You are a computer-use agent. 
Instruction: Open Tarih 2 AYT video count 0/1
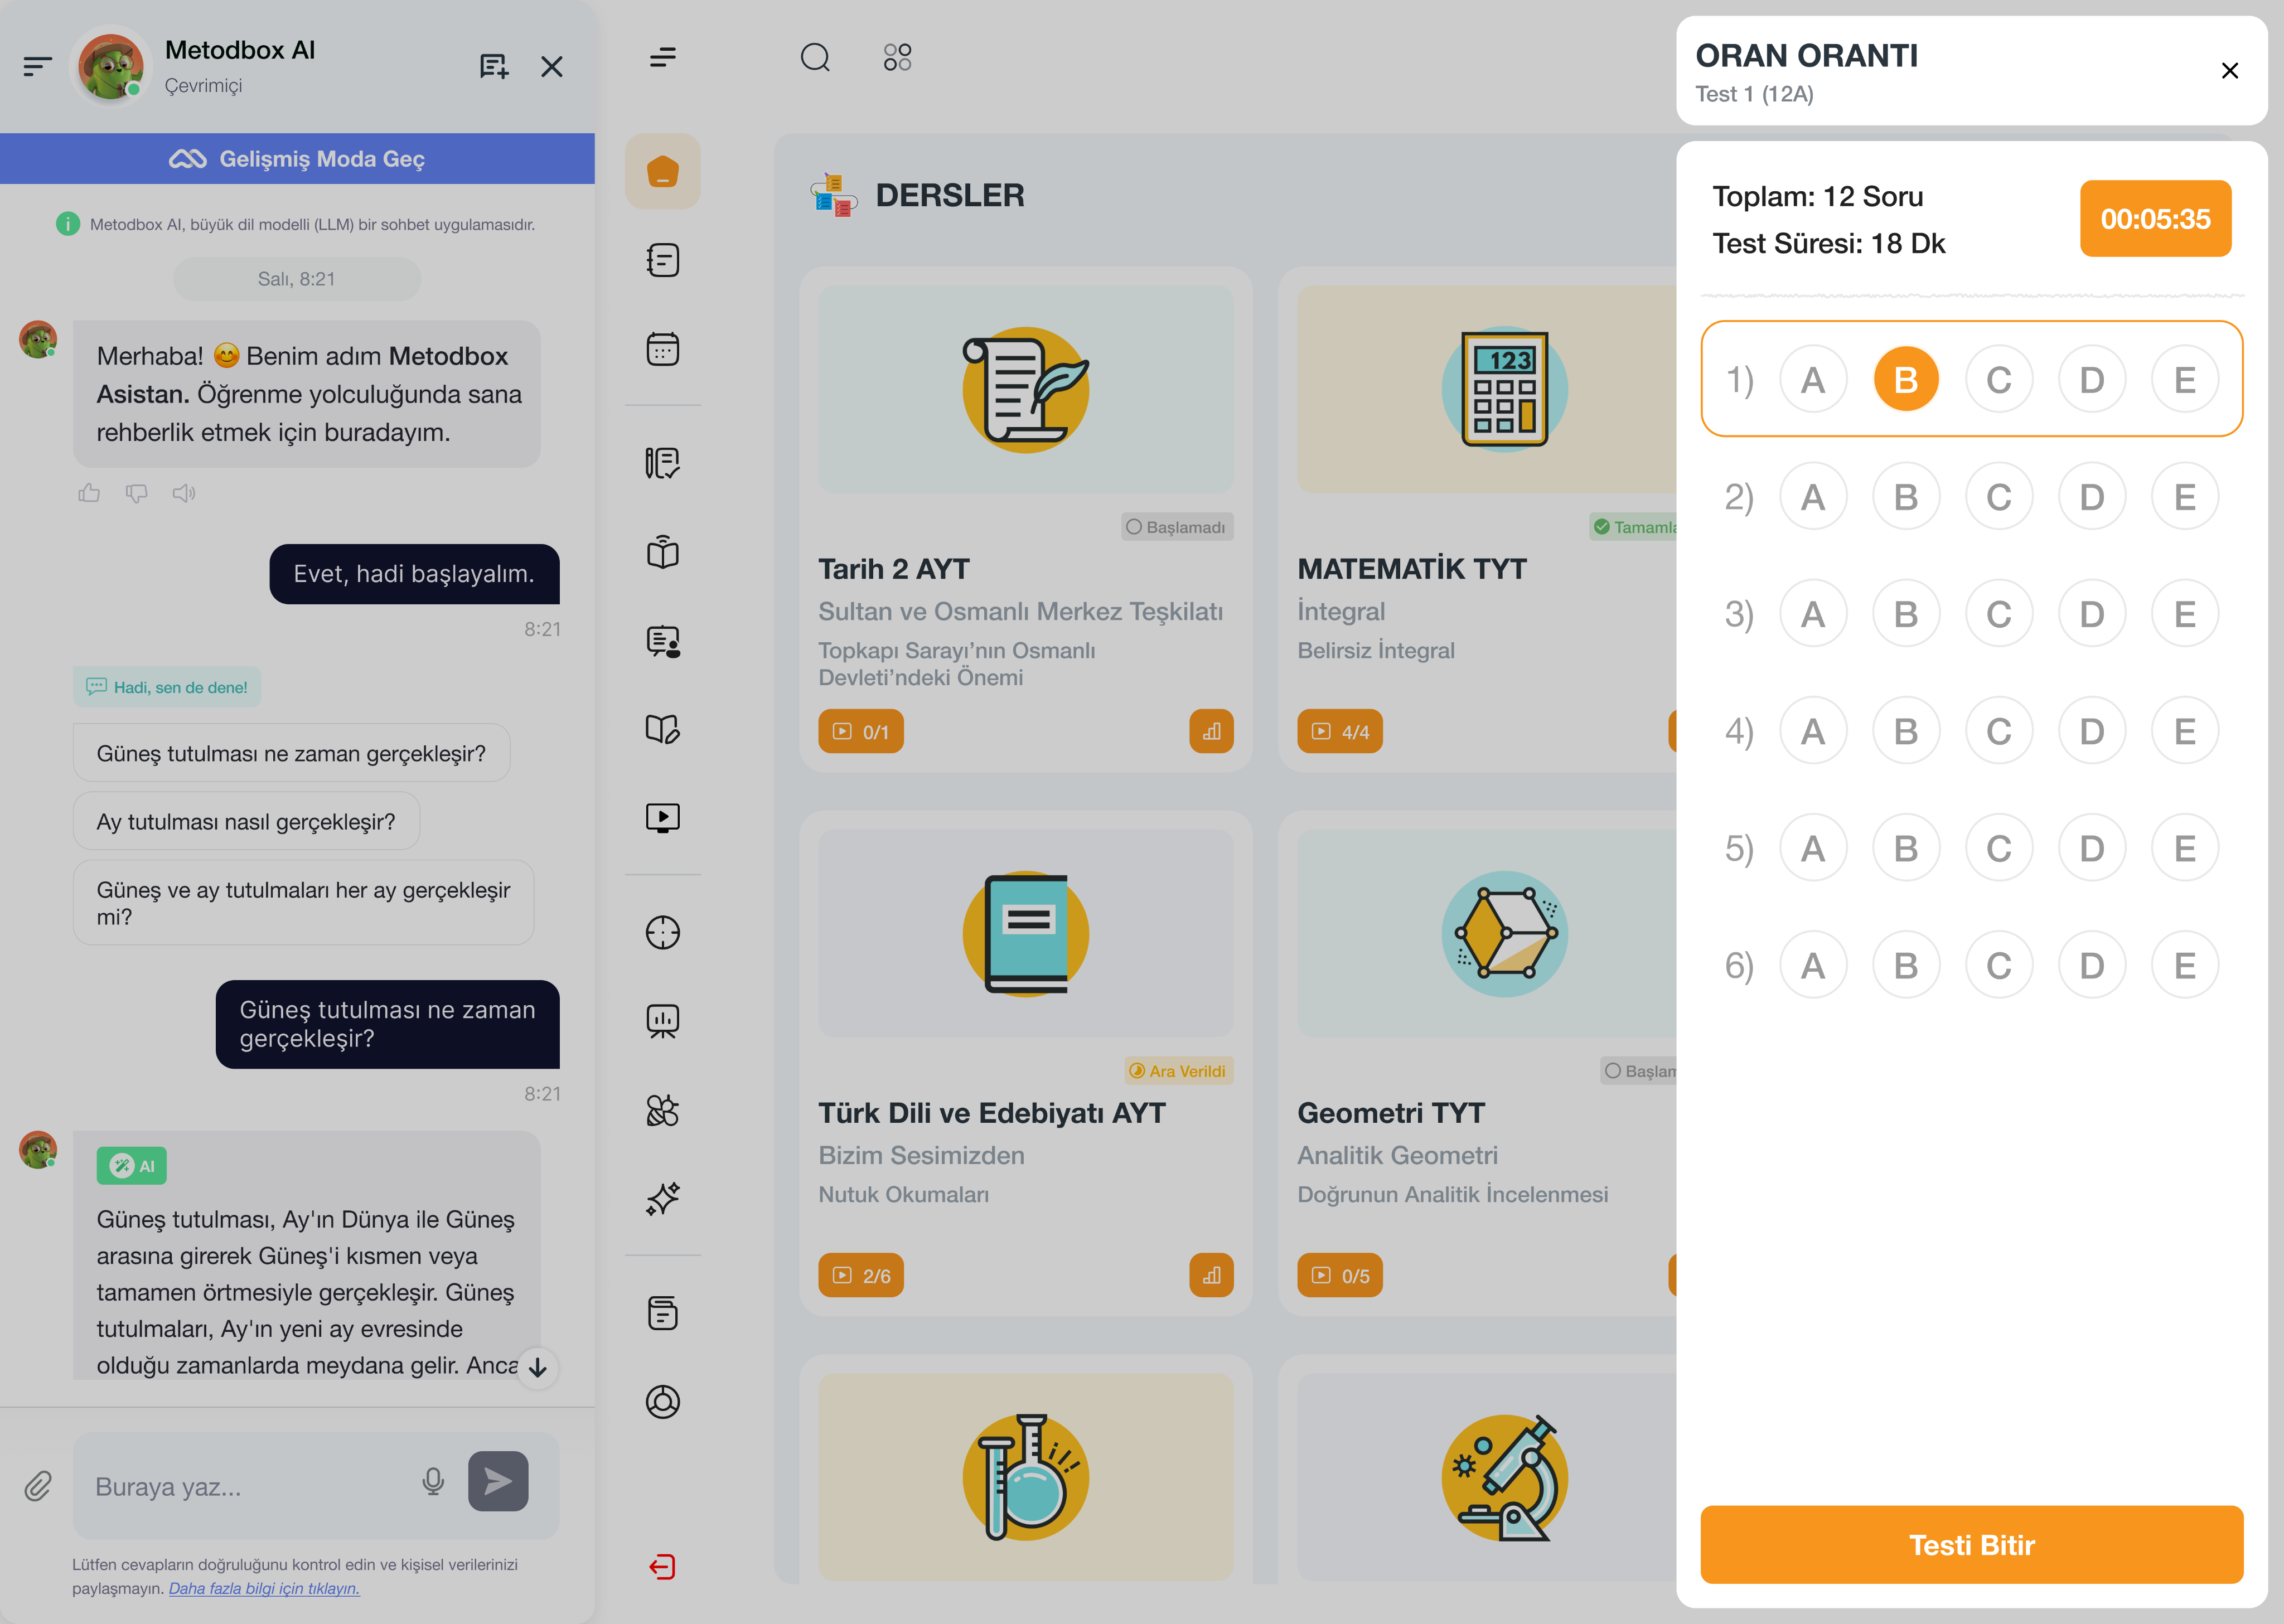(861, 731)
